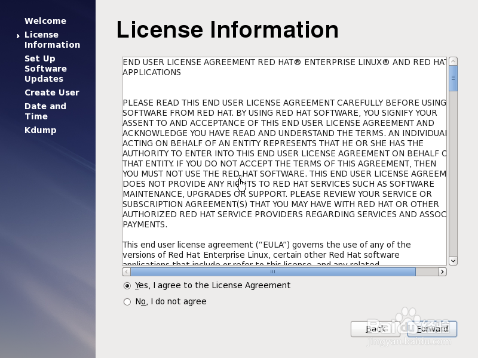
Task: Click the line starting 'MAINTENANCE, UPGRADES OR SUPPORT'
Action: 277,194
